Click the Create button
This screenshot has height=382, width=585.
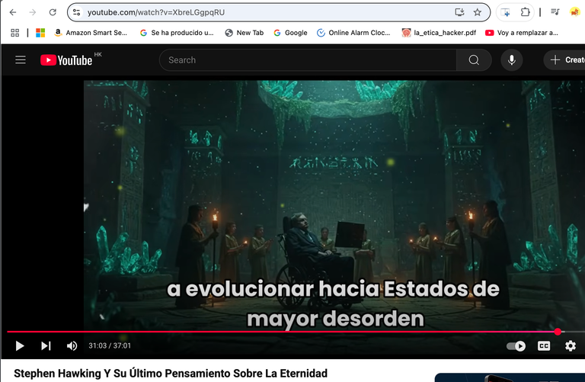[564, 60]
